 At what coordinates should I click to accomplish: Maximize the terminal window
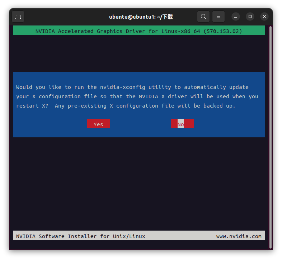point(250,16)
